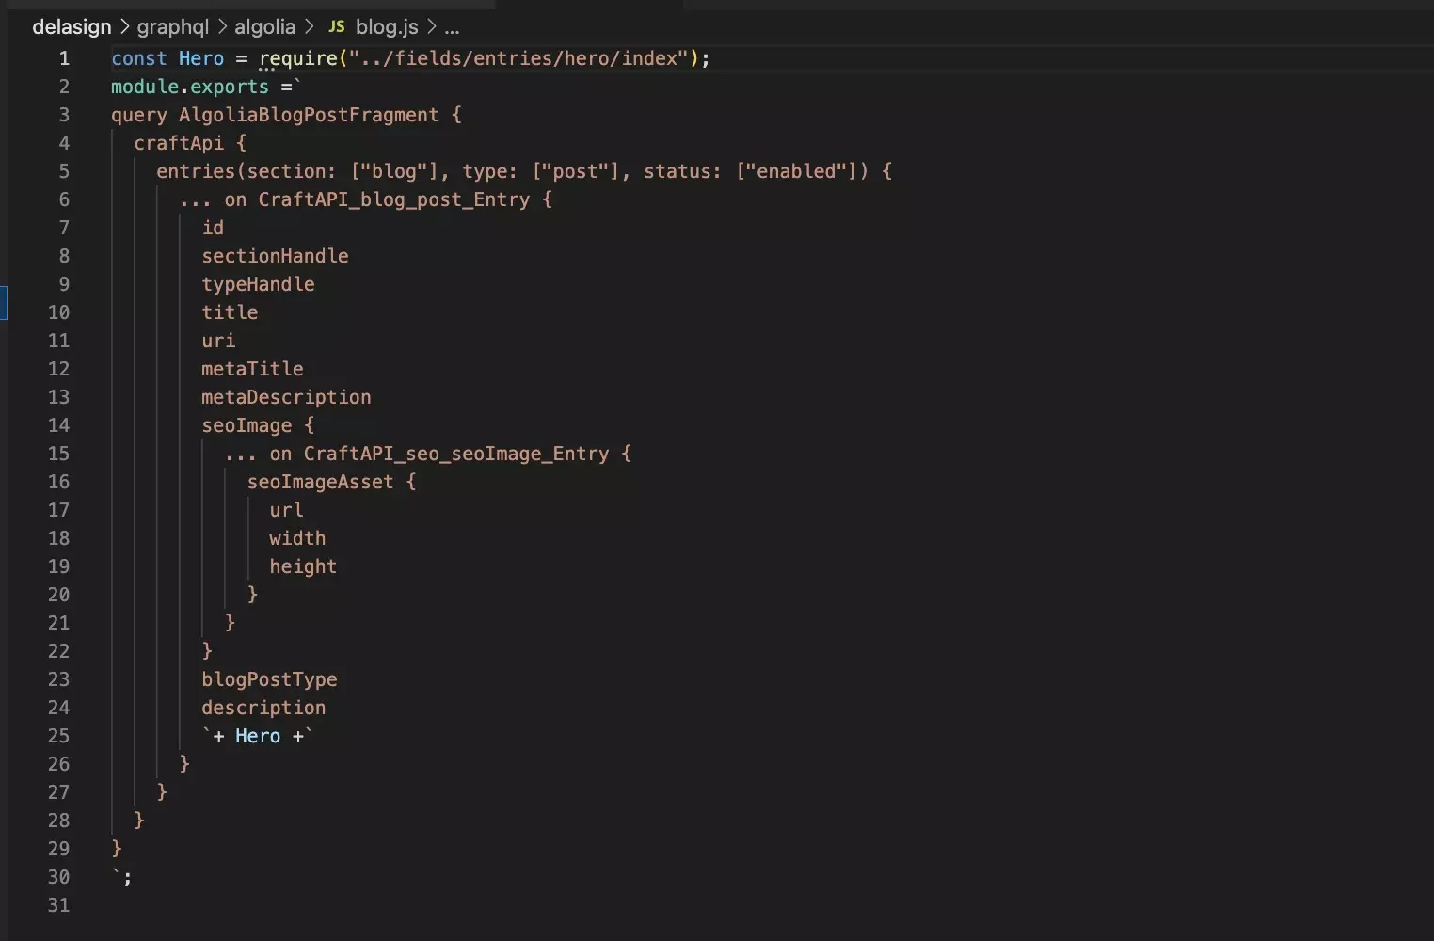The image size is (1434, 941).
Task: Click the sectionHandle field
Action: click(x=275, y=256)
